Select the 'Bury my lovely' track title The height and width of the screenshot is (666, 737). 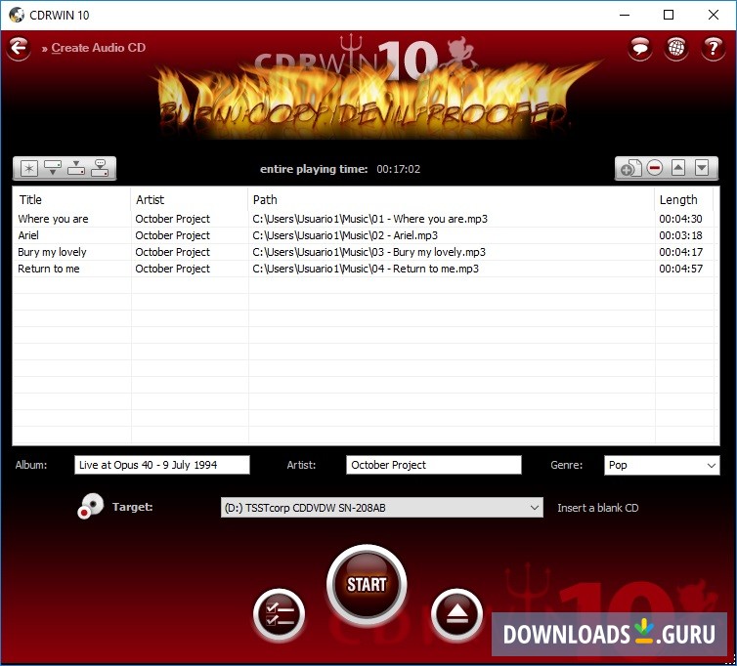(x=52, y=252)
